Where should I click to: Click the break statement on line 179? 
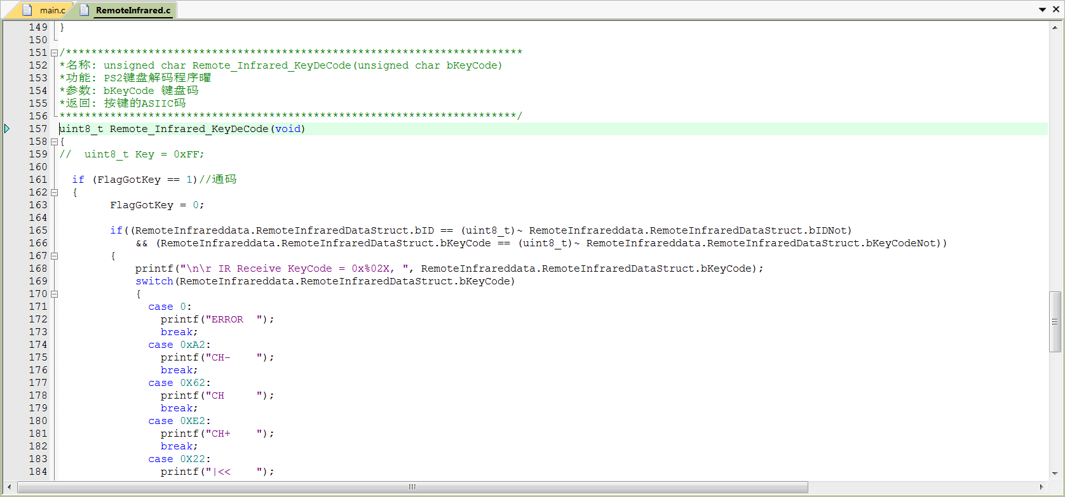pyautogui.click(x=179, y=408)
